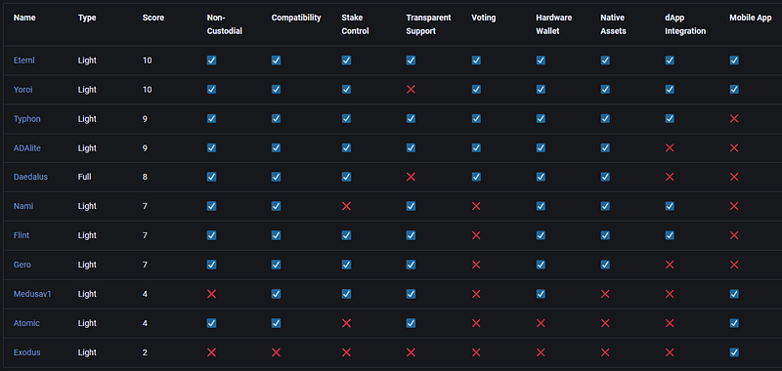Screen dimensions: 782x371
Task: Click Atomic's Non-Custodial checkbox
Action: click(211, 323)
